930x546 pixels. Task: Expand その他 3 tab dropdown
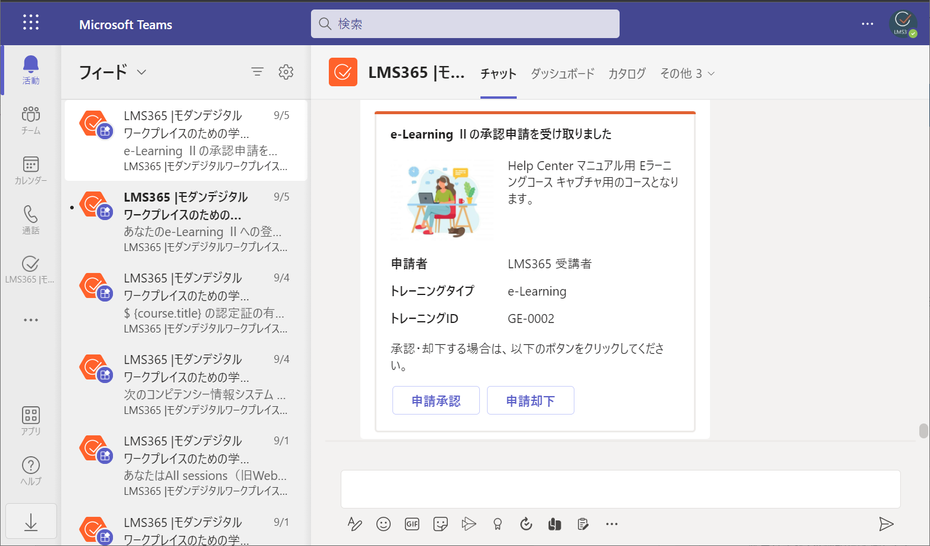pos(687,73)
